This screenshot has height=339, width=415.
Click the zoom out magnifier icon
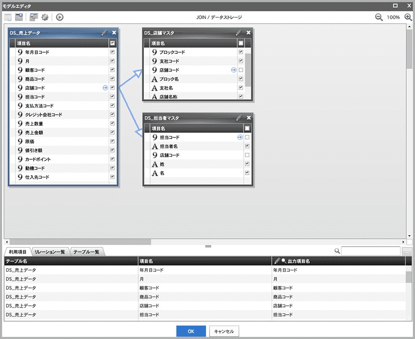coord(379,17)
